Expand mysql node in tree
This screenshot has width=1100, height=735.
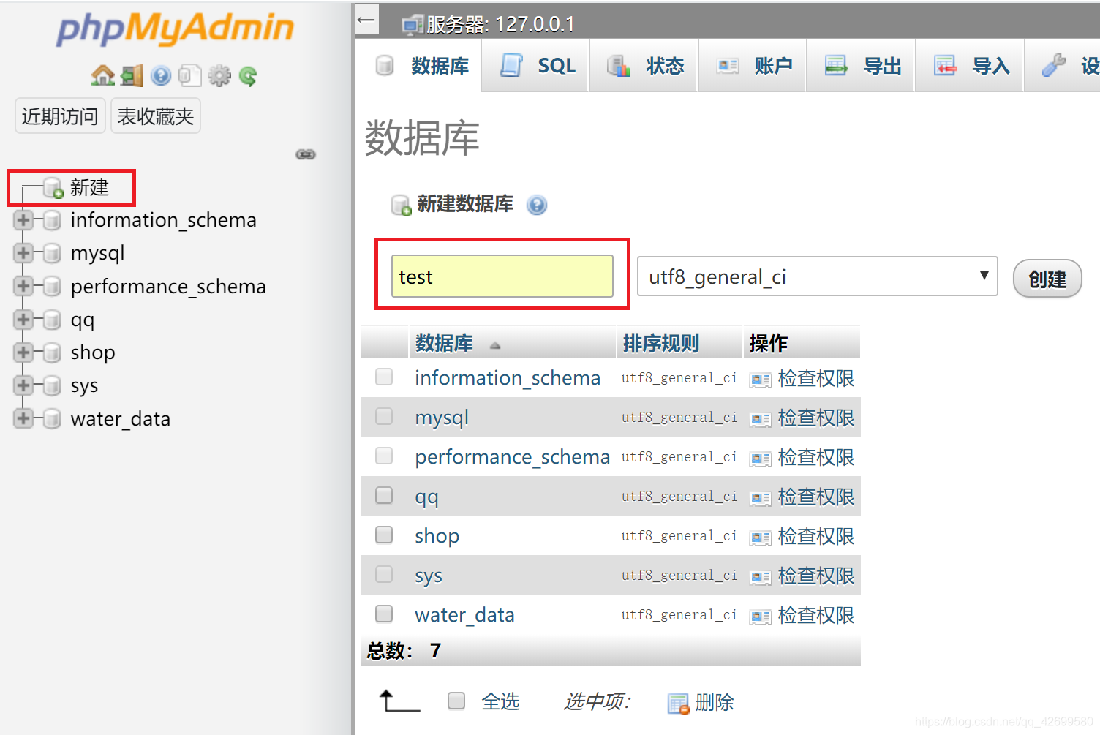point(23,253)
